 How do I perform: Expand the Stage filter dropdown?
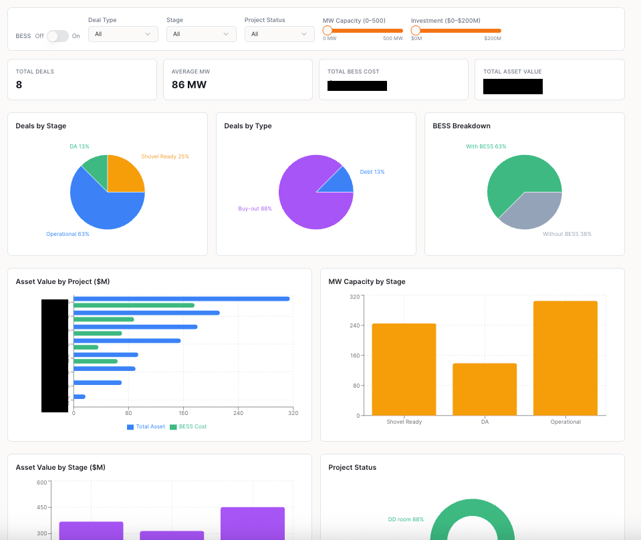click(201, 34)
